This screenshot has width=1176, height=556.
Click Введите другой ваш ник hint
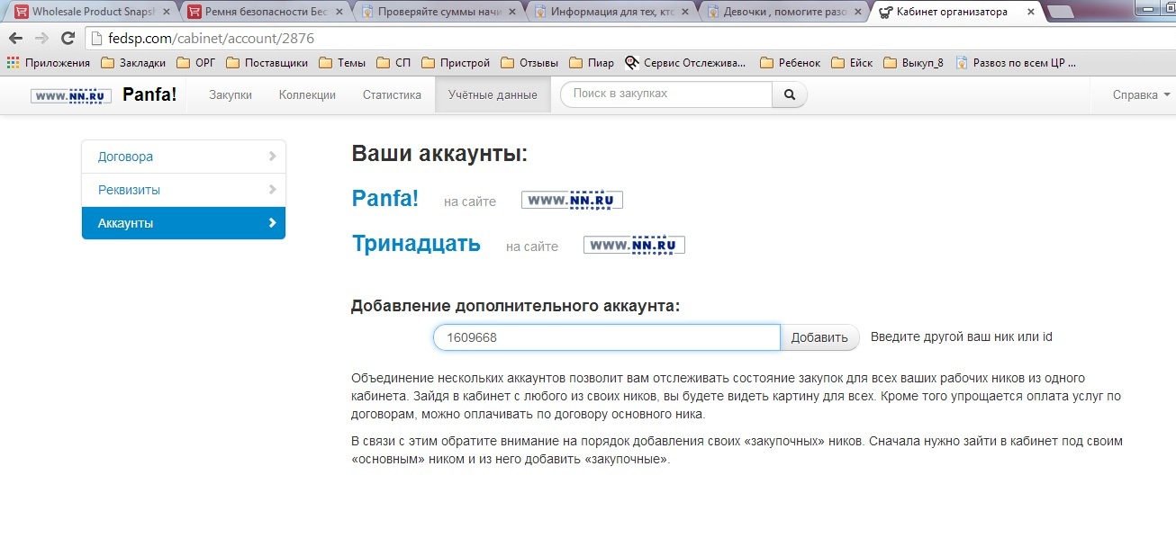pos(961,337)
